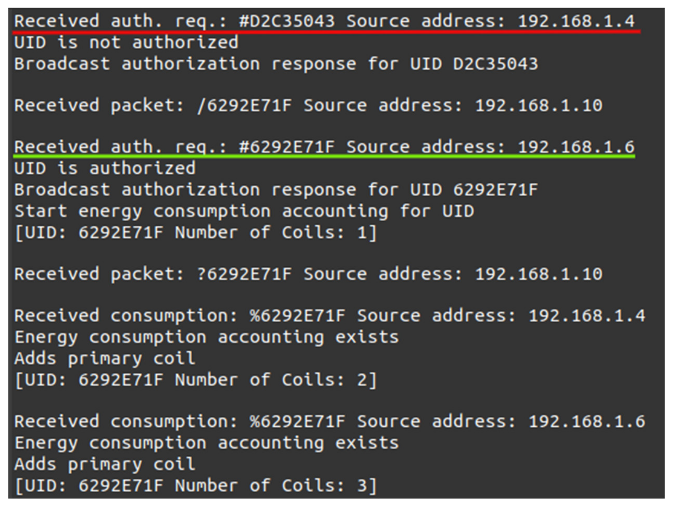The height and width of the screenshot is (505, 673).
Task: Click broadcast authorization response for UID 6292E71F
Action: [x=276, y=190]
